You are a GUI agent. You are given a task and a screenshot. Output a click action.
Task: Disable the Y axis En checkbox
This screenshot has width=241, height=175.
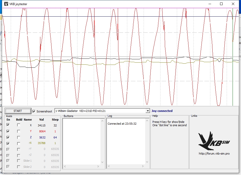tap(8, 131)
